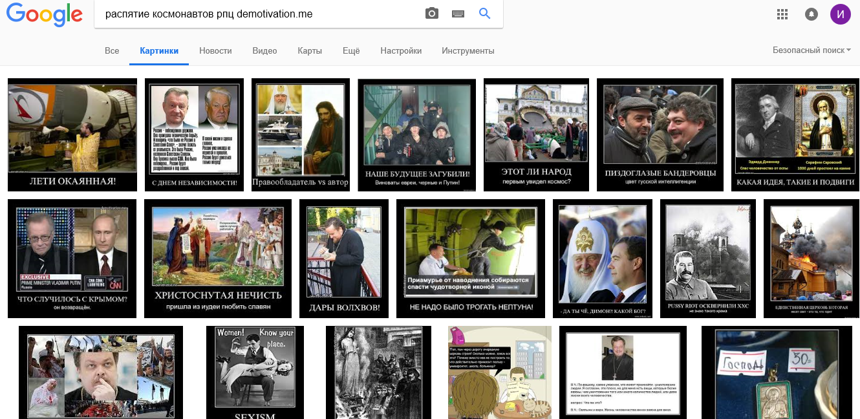Open the ЧТО СЛУЧИЛОСЬ С КРЫМОМ? image
The height and width of the screenshot is (419, 860).
tap(72, 259)
